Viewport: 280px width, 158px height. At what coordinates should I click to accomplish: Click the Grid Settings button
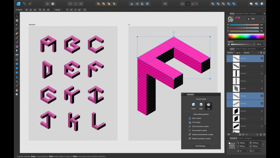[201, 146]
